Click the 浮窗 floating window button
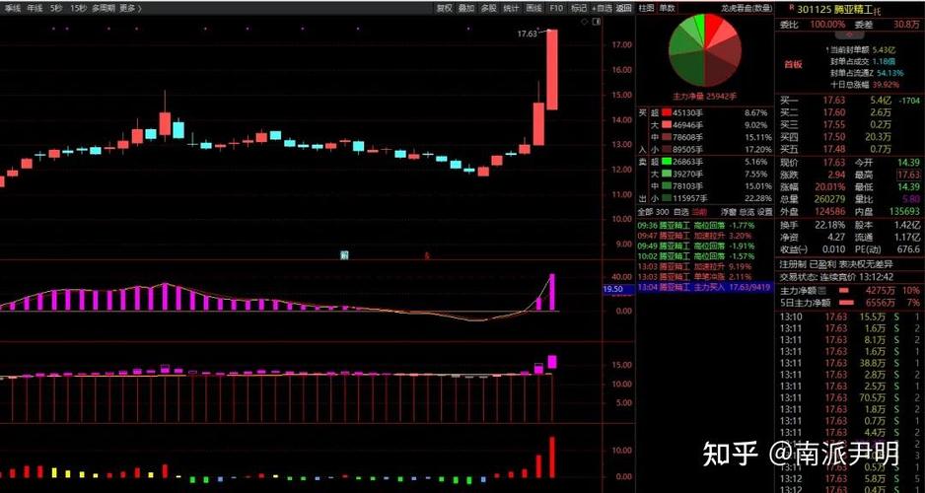 [x=729, y=212]
